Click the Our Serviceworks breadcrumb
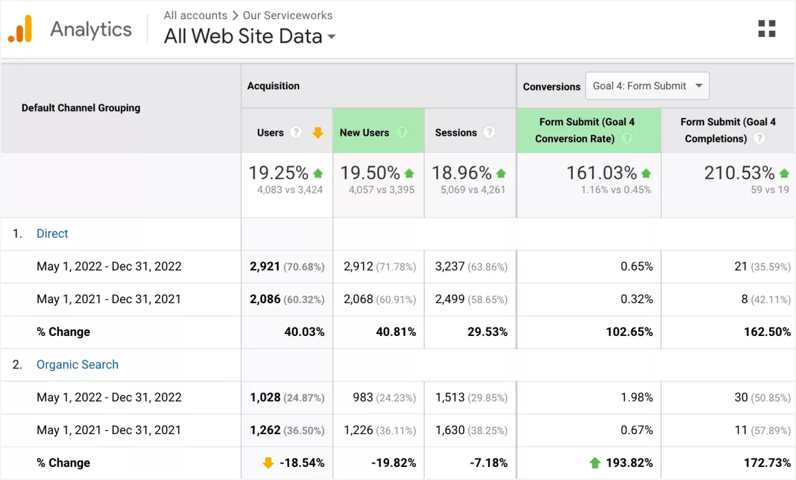The width and height of the screenshot is (796, 480). 288,15
